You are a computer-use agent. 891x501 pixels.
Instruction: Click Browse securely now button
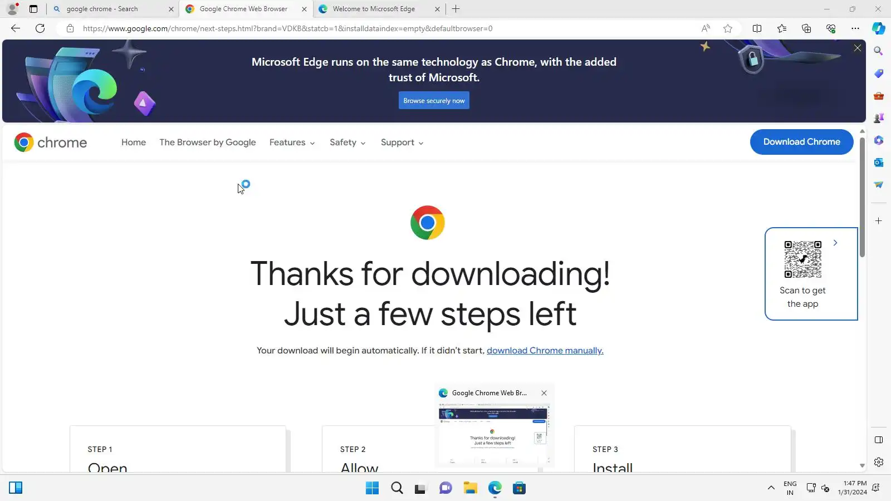pos(434,101)
